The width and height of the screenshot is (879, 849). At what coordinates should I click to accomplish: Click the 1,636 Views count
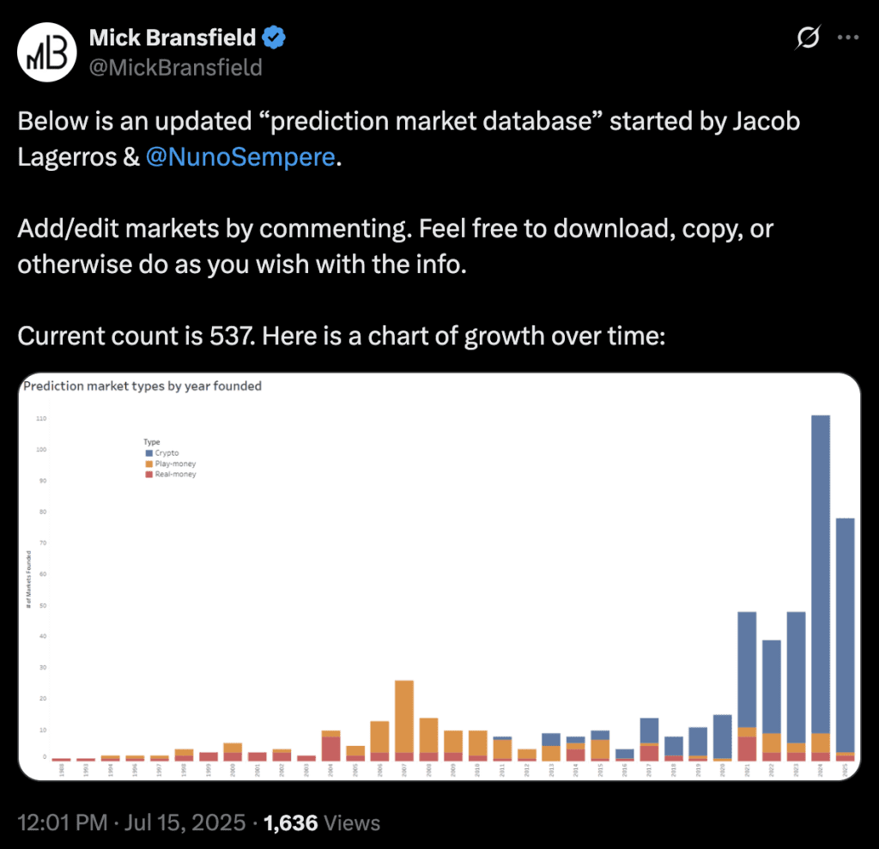[x=322, y=823]
